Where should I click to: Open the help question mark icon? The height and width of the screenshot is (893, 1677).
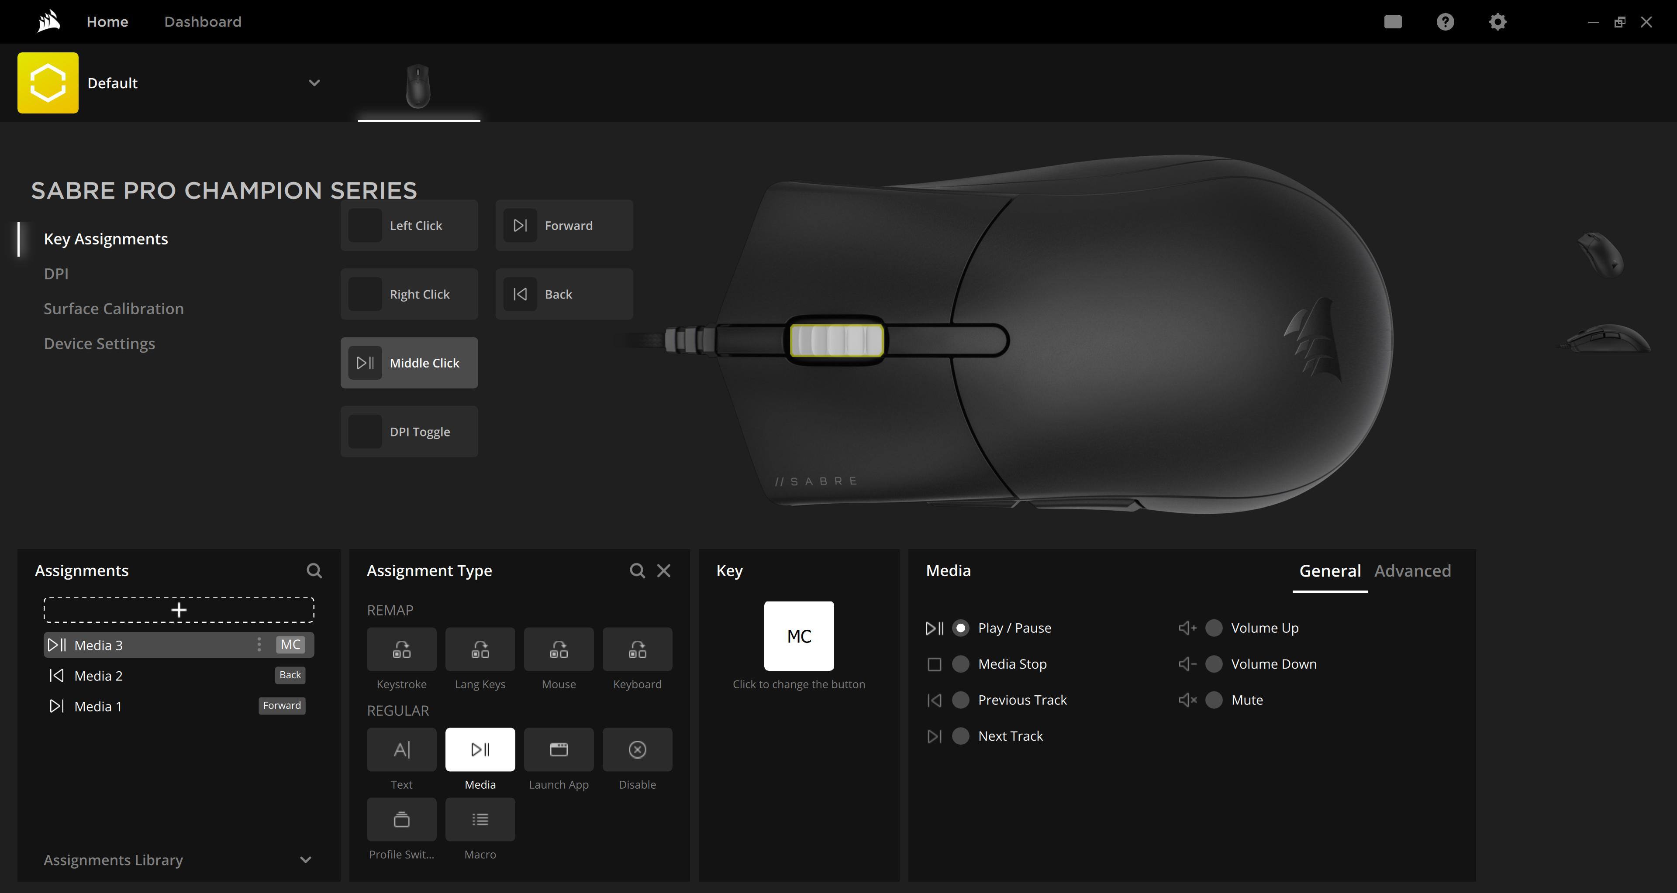pyautogui.click(x=1445, y=22)
